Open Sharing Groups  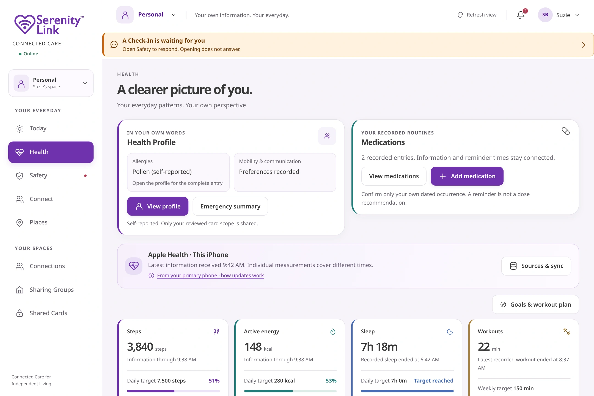[51, 290]
